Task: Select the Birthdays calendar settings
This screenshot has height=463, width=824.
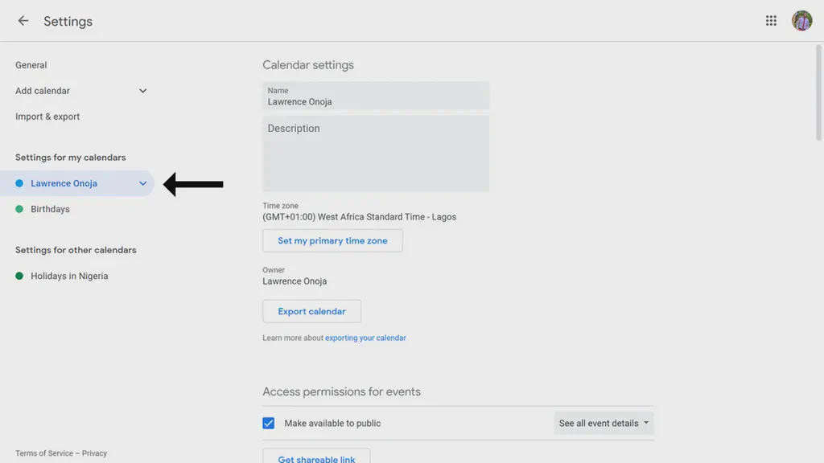Action: (51, 208)
